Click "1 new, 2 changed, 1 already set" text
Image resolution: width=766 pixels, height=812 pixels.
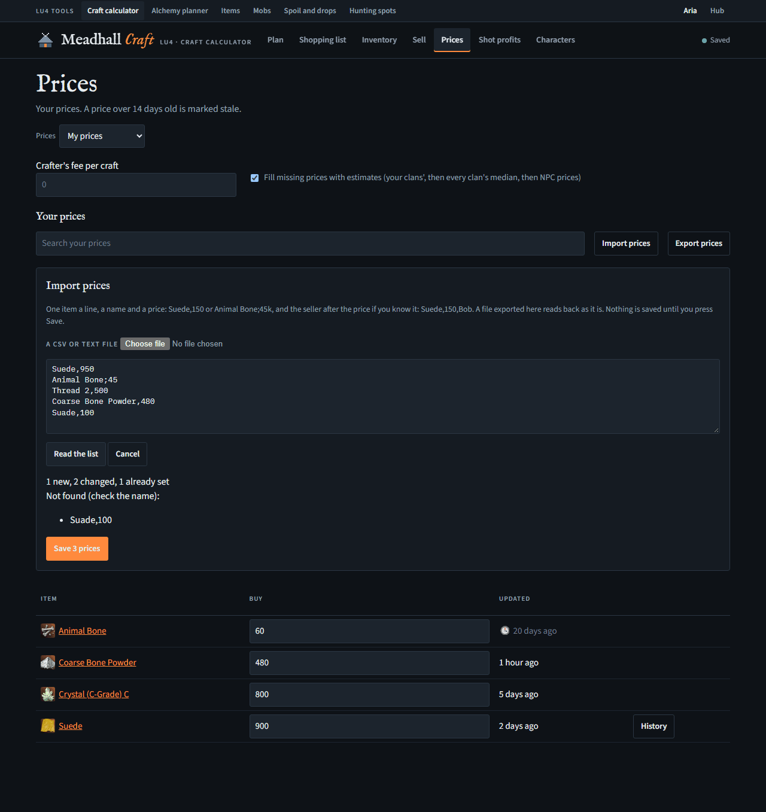[108, 482]
